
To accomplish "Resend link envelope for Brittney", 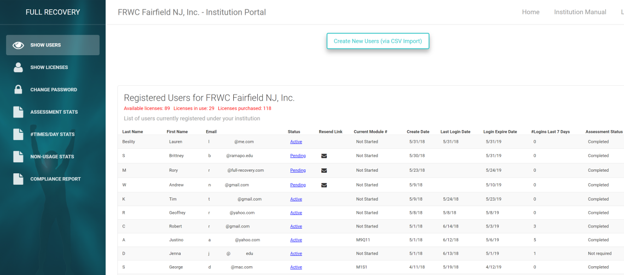I will pos(324,156).
